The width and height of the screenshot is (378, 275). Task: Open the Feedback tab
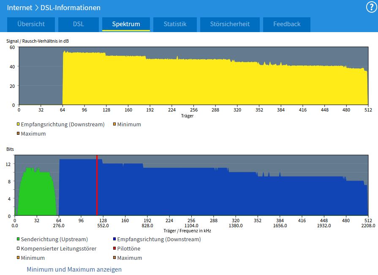[287, 25]
